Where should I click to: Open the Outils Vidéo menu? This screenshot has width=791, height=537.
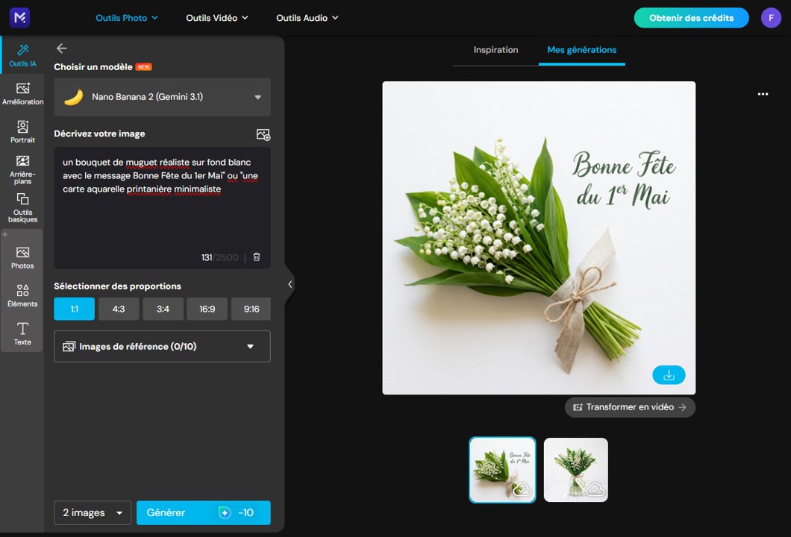point(217,18)
